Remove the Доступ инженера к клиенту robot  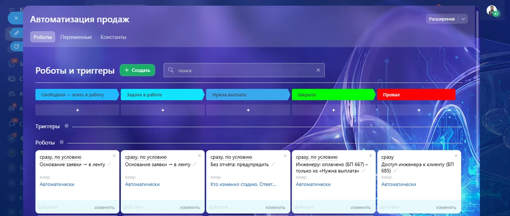[456, 156]
